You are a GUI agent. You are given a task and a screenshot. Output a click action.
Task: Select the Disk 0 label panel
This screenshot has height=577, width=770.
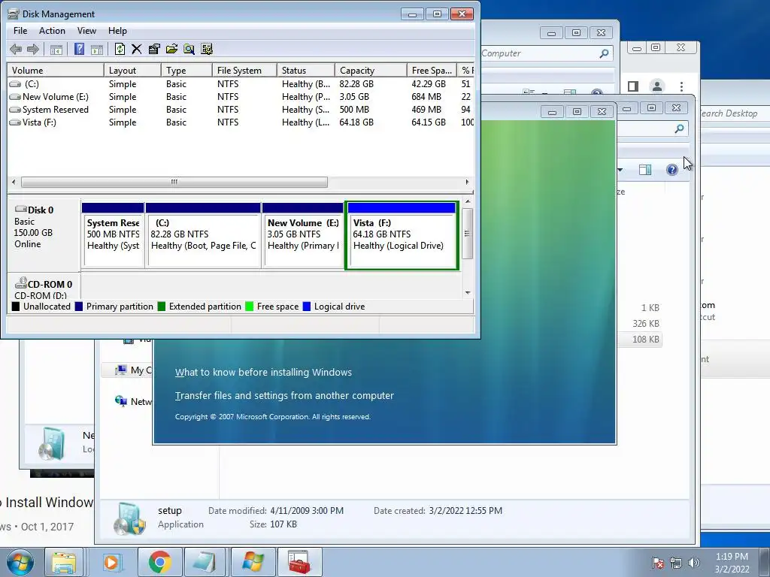point(44,234)
